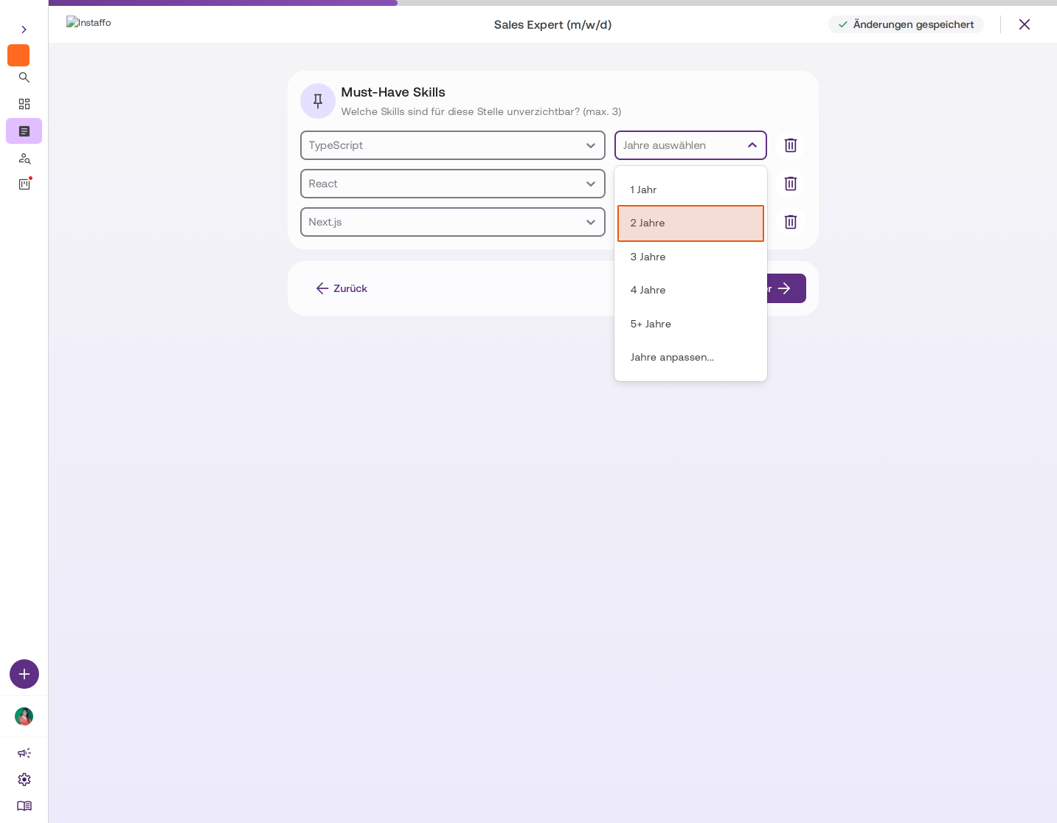Image resolution: width=1057 pixels, height=823 pixels.
Task: Delete the React skill row
Action: (x=791, y=184)
